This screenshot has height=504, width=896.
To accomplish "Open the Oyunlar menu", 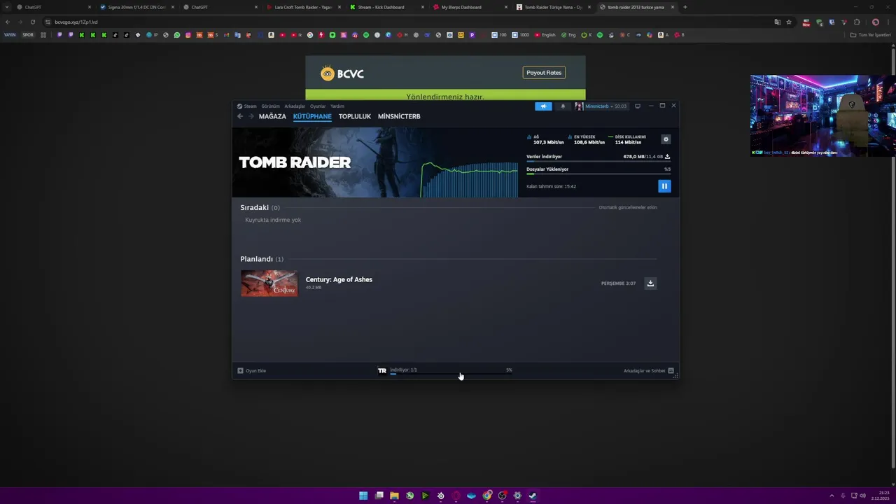I will (318, 106).
